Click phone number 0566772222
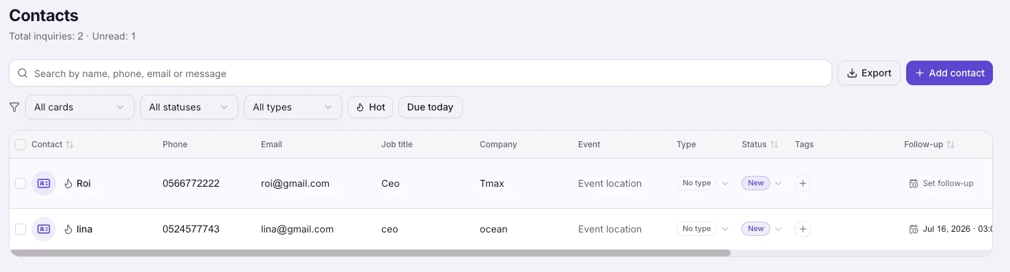1010x272 pixels. click(x=191, y=183)
